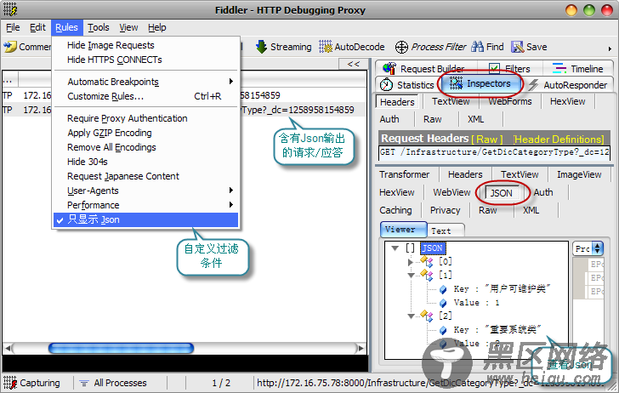619x393 pixels.
Task: Open the Prc dropdown stepper
Action: pos(597,248)
